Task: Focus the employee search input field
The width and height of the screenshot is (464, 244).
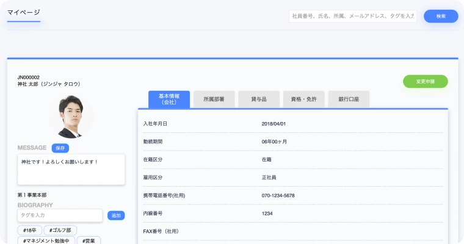Action: (352, 16)
